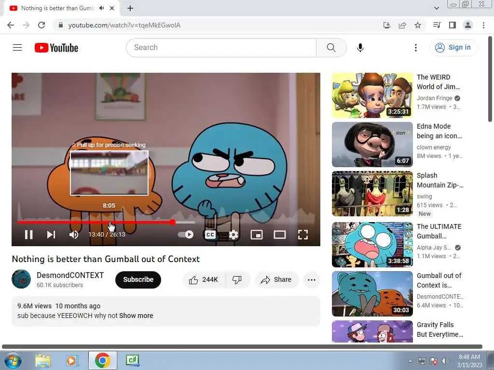
Task: Select the Nothing is better than Gumball tab
Action: (x=61, y=8)
